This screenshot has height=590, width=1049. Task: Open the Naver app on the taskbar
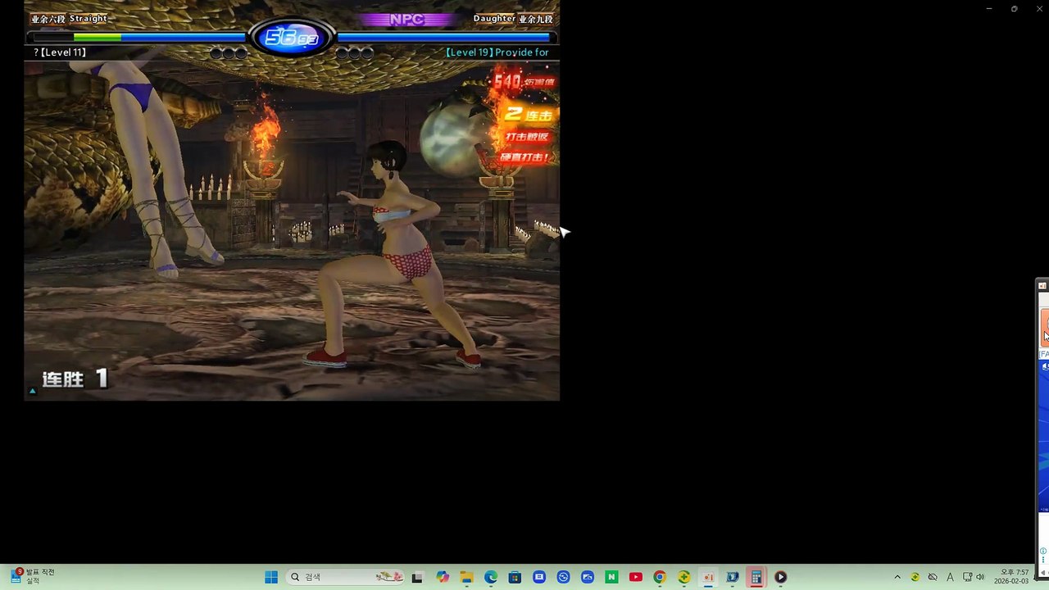tap(611, 577)
